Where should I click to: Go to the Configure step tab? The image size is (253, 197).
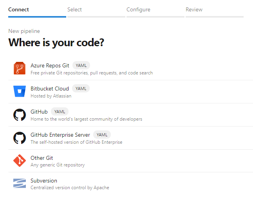(x=138, y=10)
